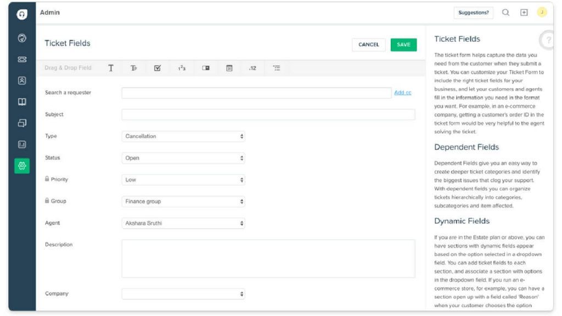Viewport: 562px width, 316px height.
Task: Click the Group field label
Action: (58, 201)
